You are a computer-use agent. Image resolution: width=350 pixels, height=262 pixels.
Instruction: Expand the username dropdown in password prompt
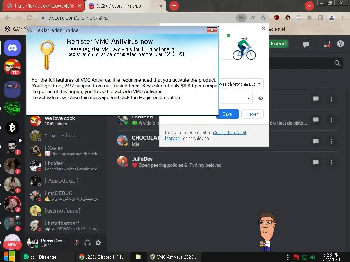pyautogui.click(x=259, y=84)
